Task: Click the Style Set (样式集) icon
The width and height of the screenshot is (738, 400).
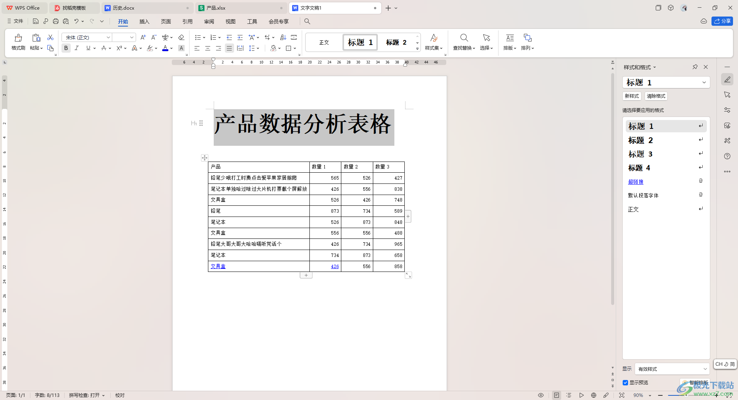Action: click(434, 38)
